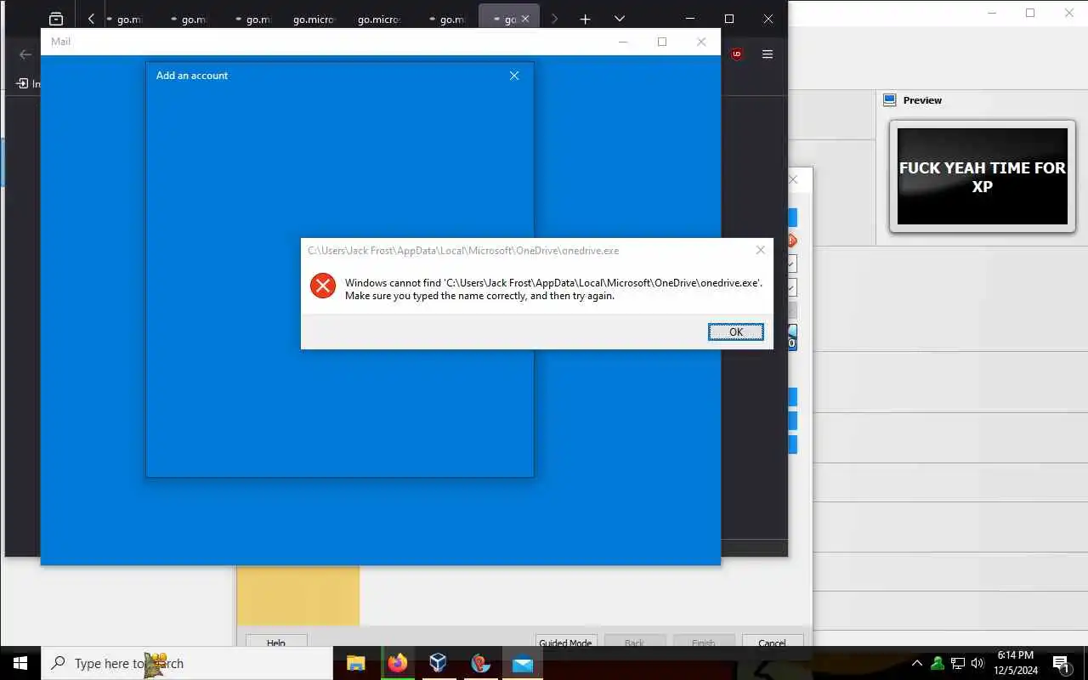
Task: Close the Add an account dialog
Action: 514,76
